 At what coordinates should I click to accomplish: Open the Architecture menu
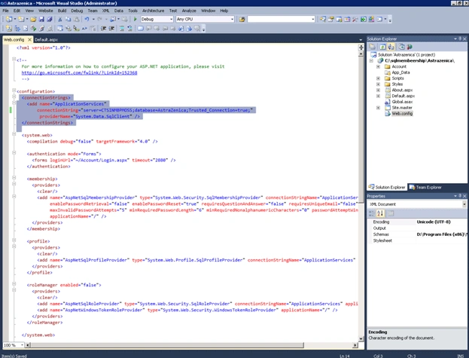tap(153, 11)
